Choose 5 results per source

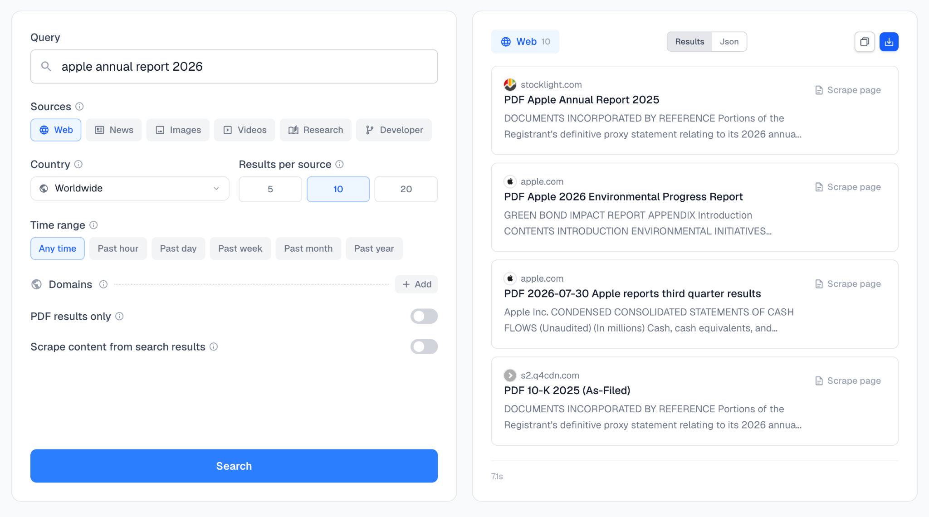(x=270, y=189)
